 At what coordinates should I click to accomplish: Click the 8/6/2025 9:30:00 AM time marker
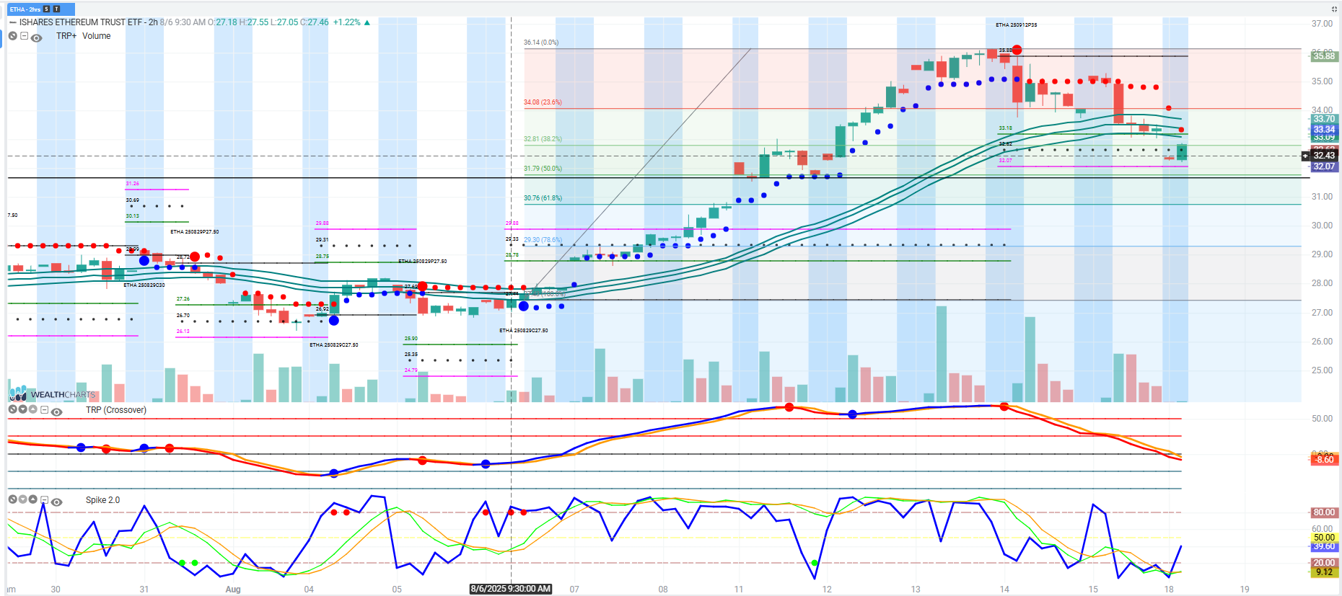511,589
